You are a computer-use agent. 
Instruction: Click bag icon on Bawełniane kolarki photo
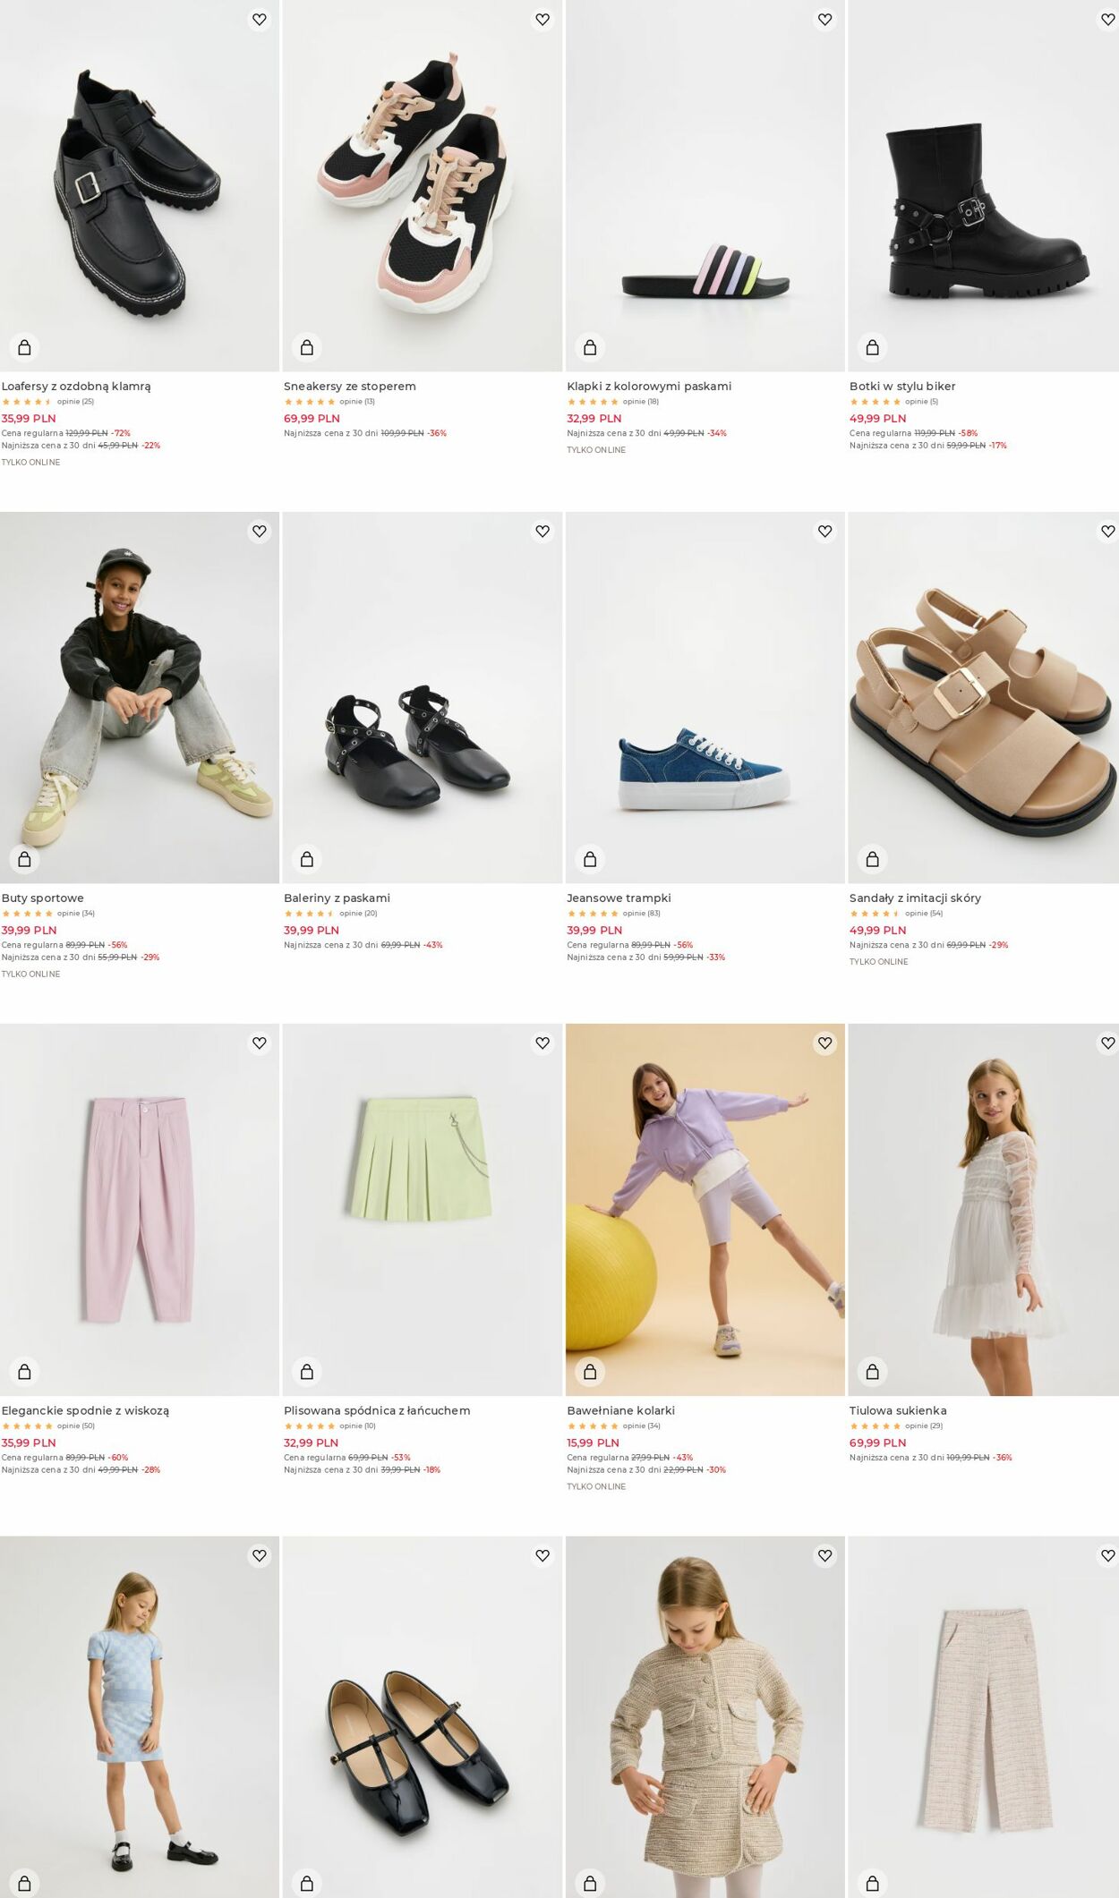[590, 1371]
